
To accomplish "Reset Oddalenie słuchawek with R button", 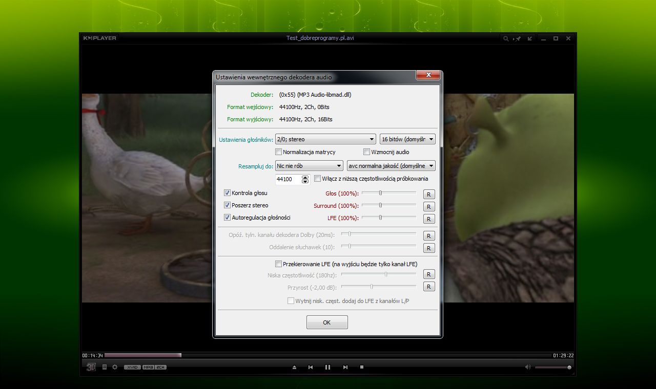I will 429,248.
